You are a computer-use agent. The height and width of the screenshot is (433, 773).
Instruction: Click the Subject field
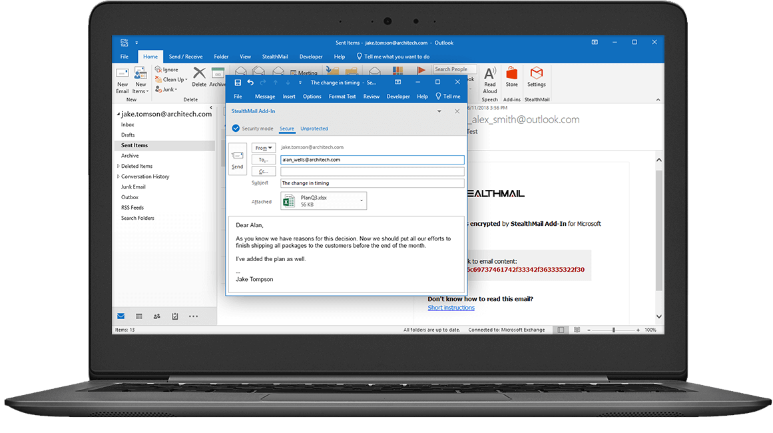point(372,183)
